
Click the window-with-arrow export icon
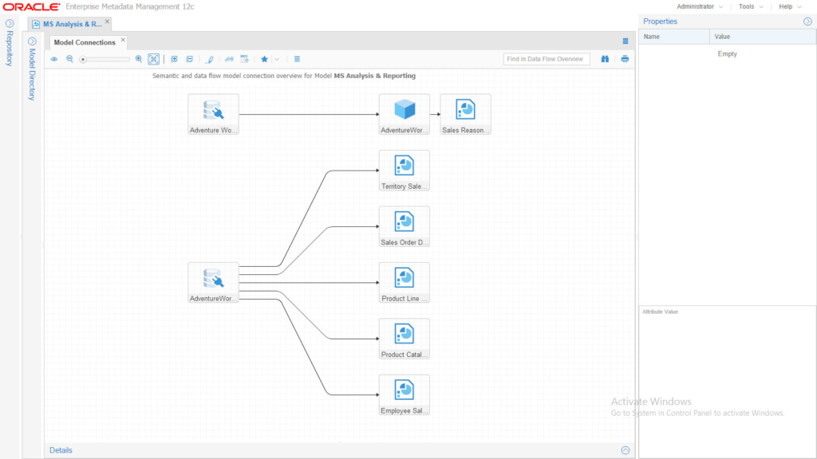244,59
